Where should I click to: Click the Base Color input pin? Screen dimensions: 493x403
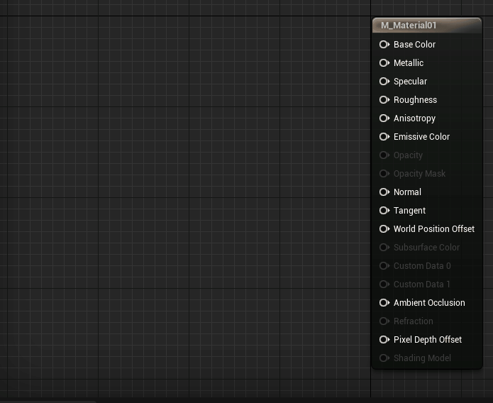click(384, 45)
